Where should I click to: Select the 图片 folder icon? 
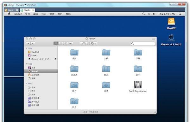[x=74, y=85]
